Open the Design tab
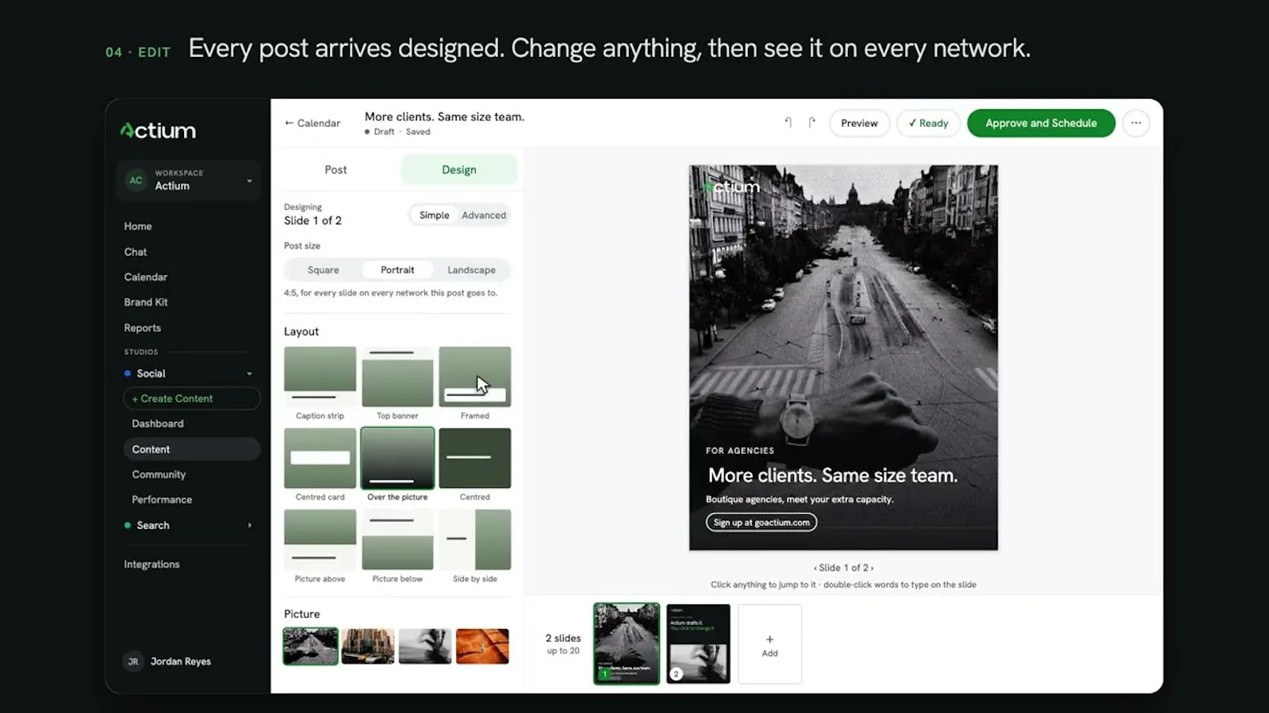The width and height of the screenshot is (1269, 713). pos(459,170)
